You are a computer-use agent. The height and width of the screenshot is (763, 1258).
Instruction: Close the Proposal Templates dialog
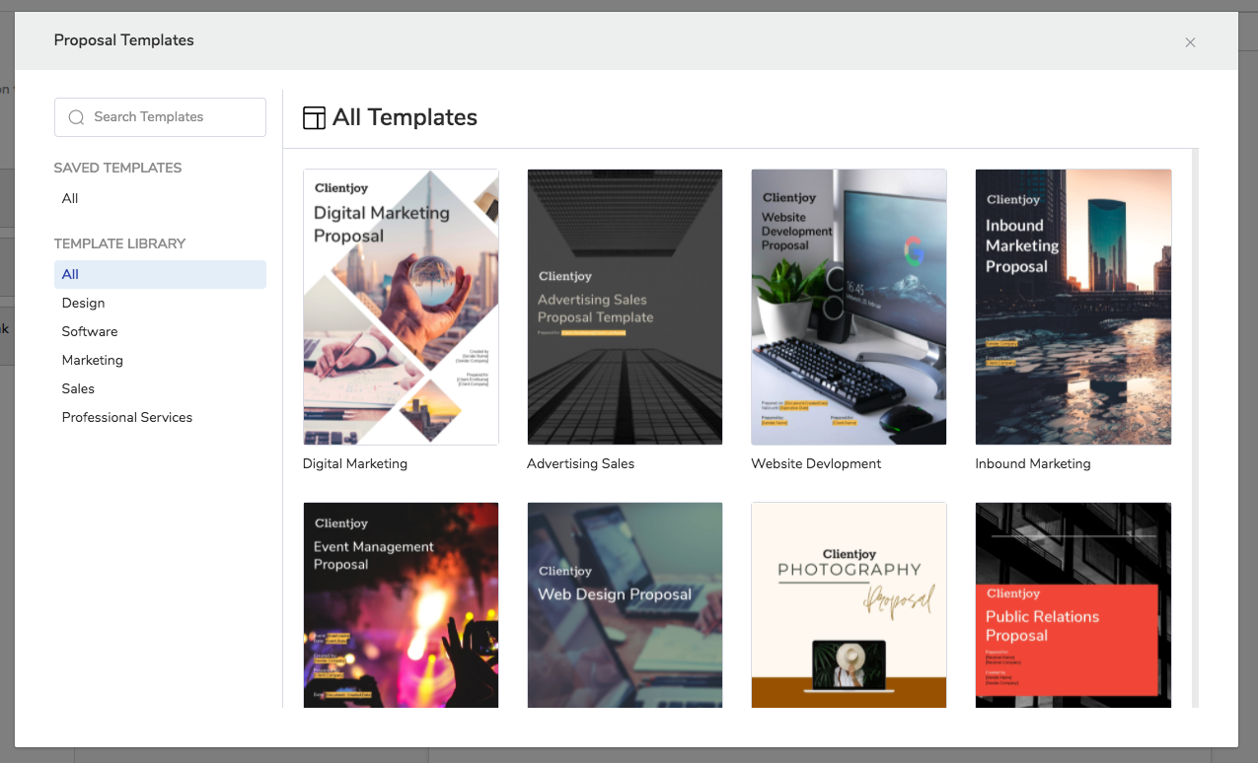(1190, 42)
